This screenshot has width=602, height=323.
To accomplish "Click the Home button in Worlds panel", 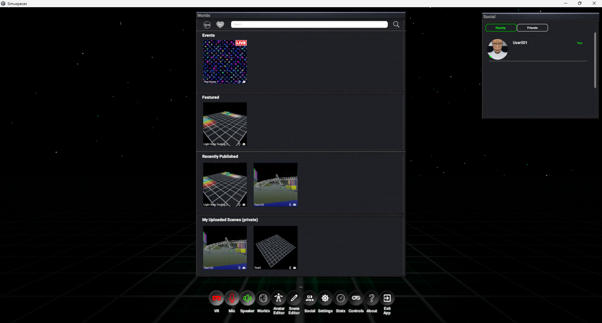I will tap(207, 25).
